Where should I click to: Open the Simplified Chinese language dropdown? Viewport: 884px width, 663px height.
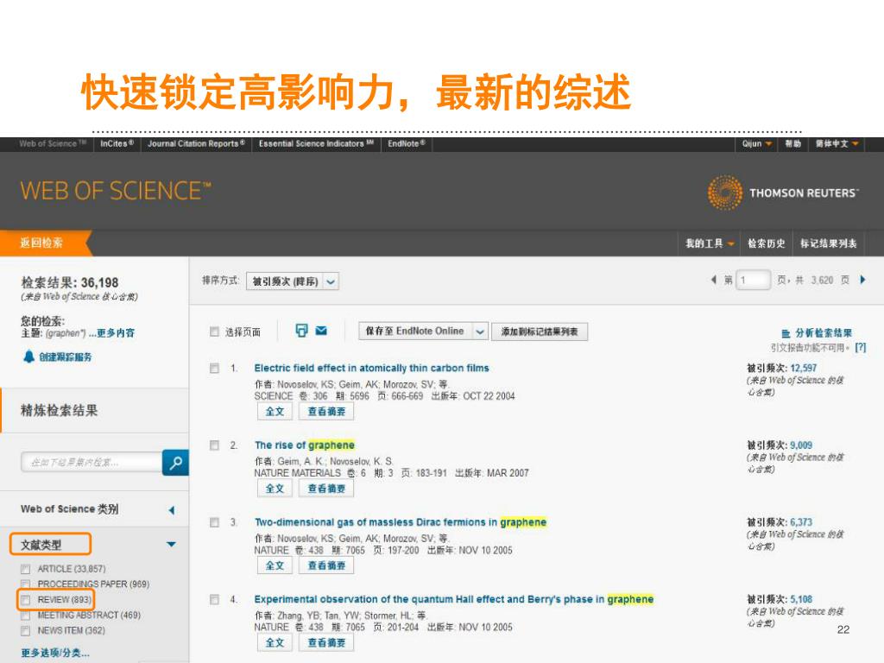[837, 144]
